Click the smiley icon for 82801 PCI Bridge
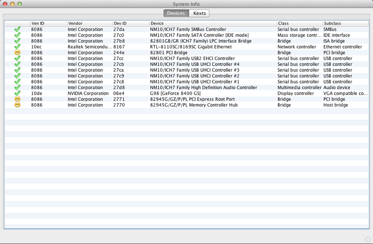The image size is (373, 244). click(x=17, y=53)
